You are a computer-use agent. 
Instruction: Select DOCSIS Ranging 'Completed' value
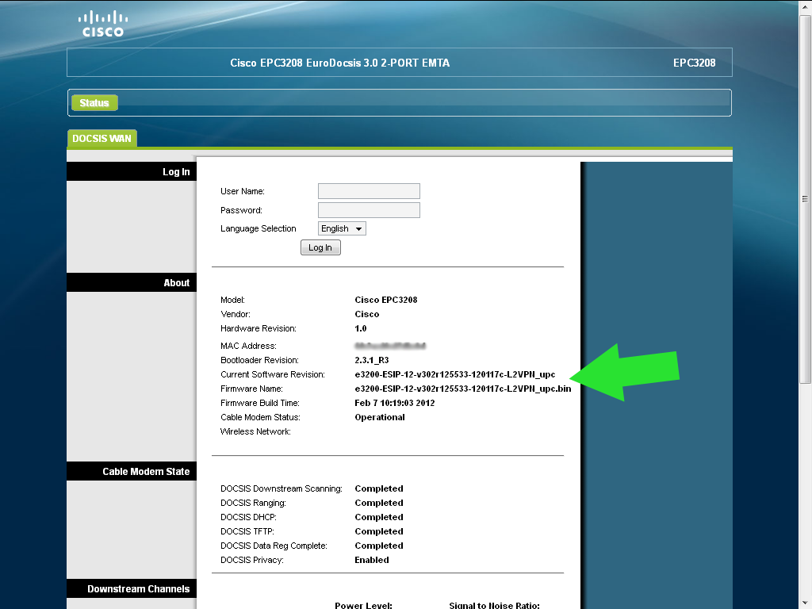[x=378, y=503]
